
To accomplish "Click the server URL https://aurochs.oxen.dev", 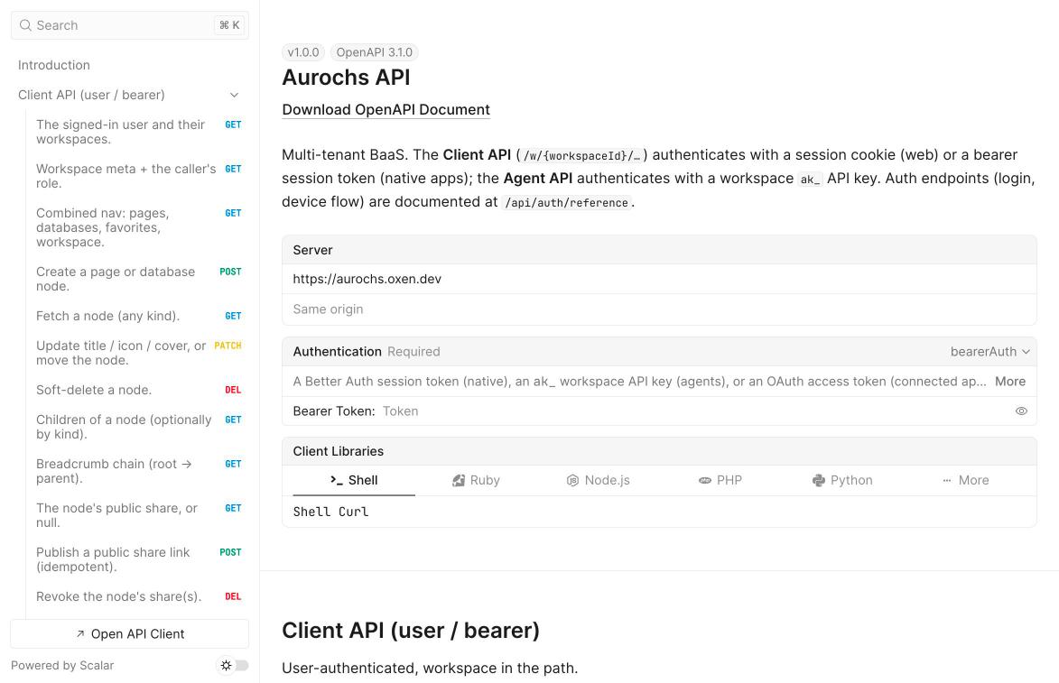I will pyautogui.click(x=367, y=279).
